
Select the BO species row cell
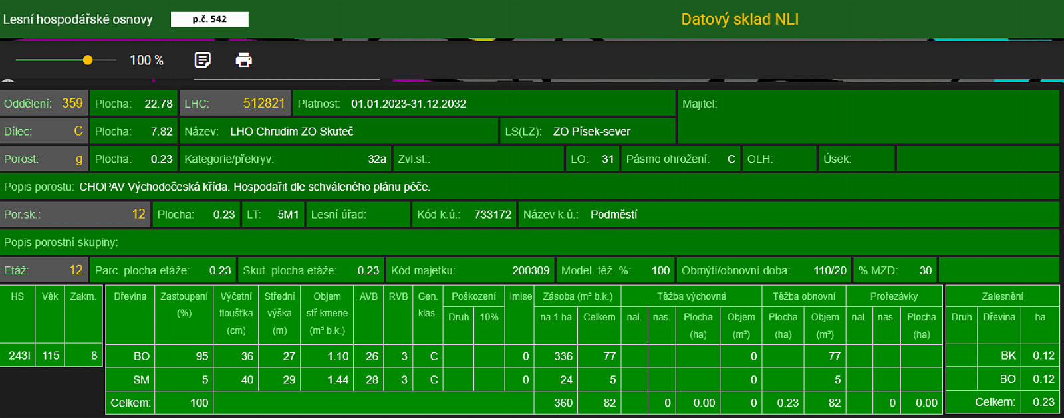pyautogui.click(x=130, y=356)
